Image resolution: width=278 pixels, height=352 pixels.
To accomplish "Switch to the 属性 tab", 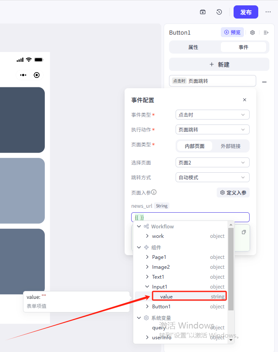I will (x=193, y=47).
